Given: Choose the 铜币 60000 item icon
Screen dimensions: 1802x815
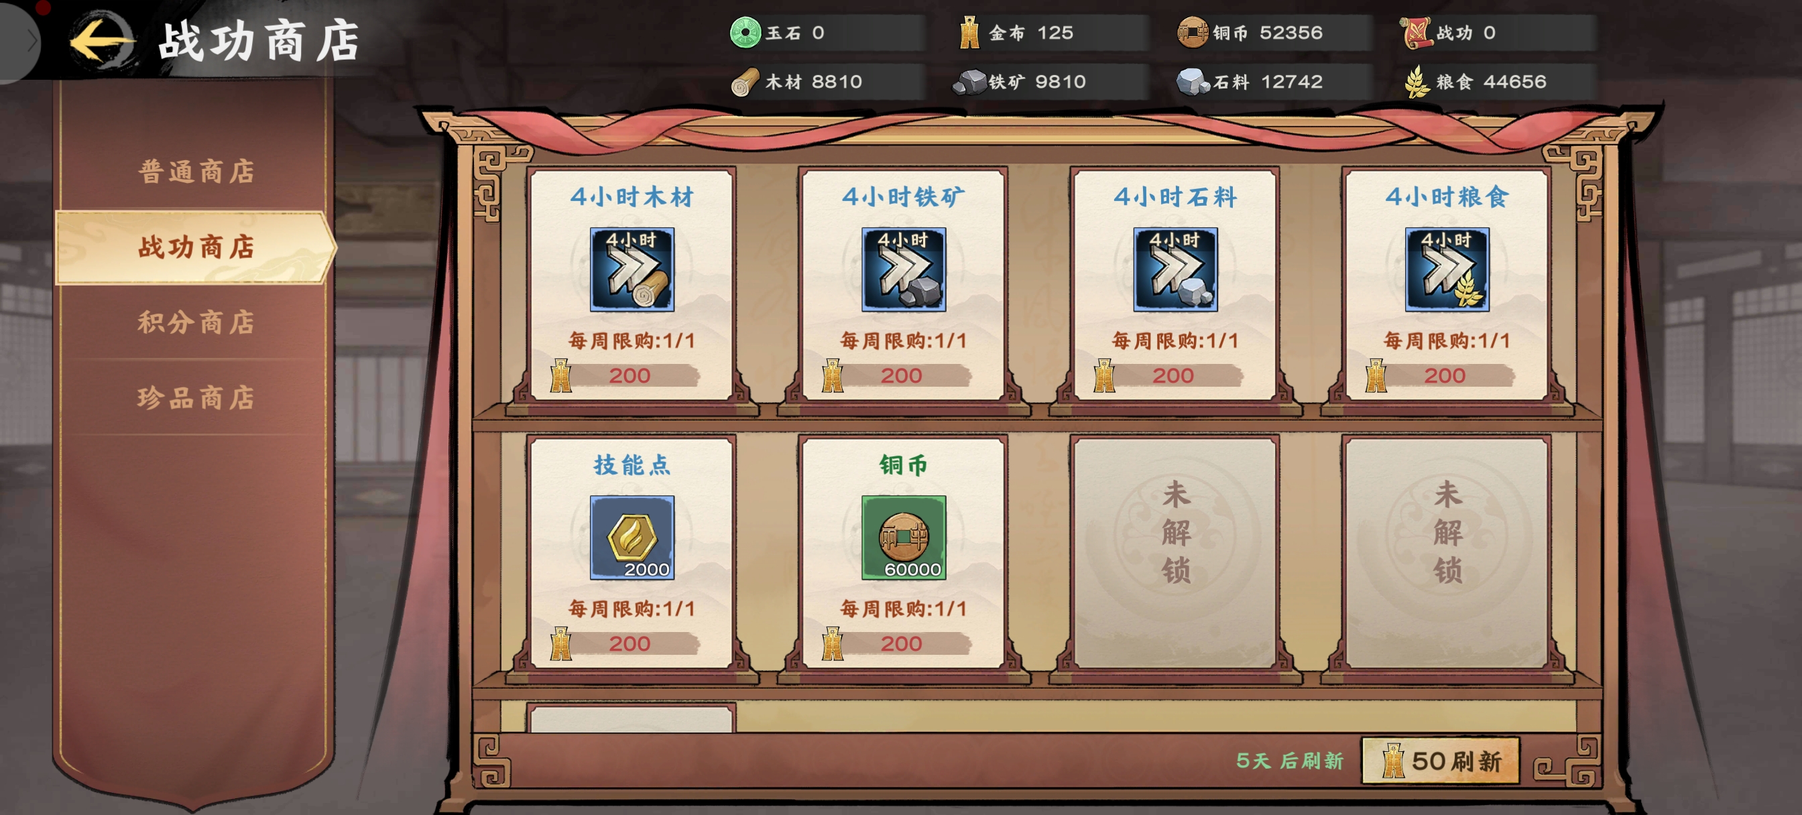Looking at the screenshot, I should tap(903, 538).
